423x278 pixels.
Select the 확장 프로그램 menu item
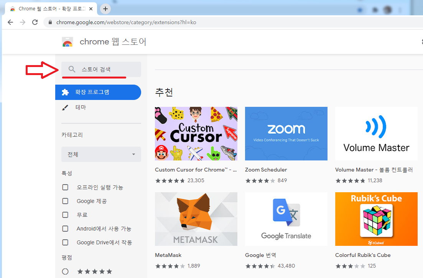pos(98,92)
